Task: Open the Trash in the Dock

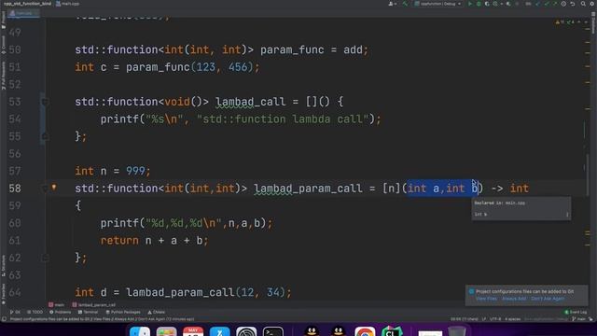Action: pyautogui.click(x=457, y=331)
